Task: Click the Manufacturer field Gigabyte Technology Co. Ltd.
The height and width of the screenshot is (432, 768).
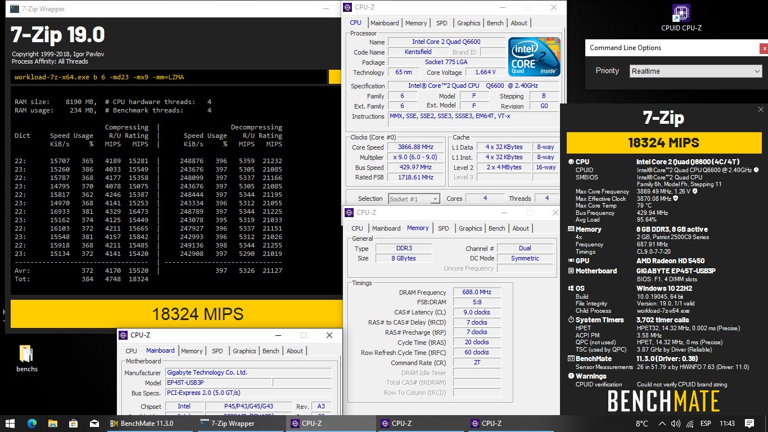Action: [x=249, y=373]
